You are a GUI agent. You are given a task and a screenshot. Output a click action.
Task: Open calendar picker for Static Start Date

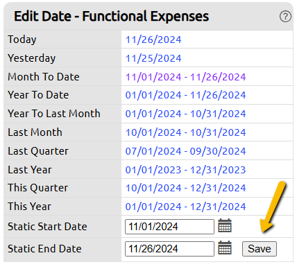click(x=225, y=225)
